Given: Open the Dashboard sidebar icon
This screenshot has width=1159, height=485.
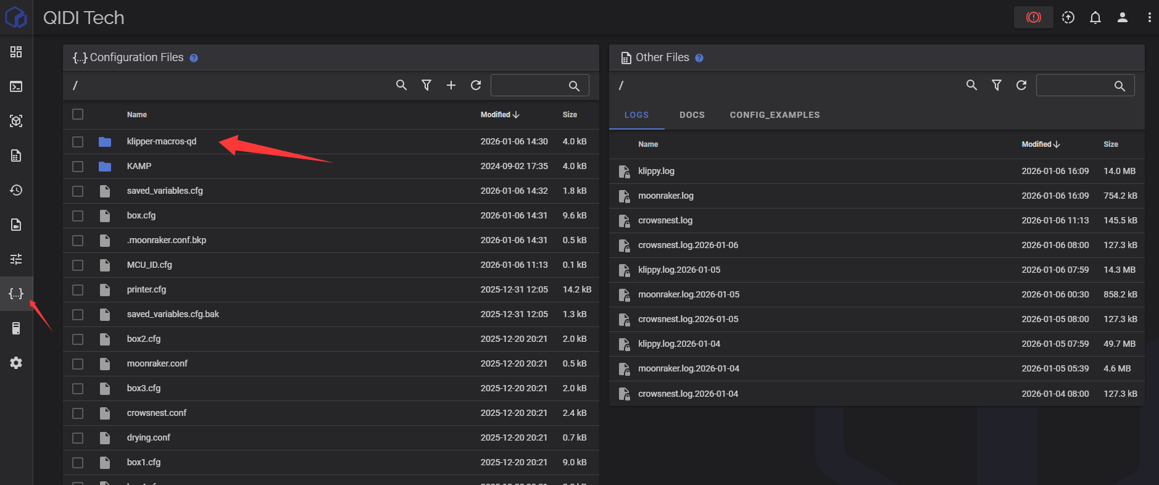Looking at the screenshot, I should click(x=16, y=52).
